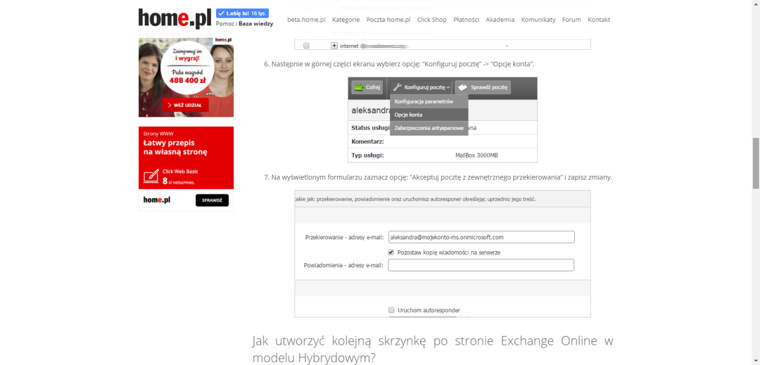This screenshot has height=365, width=760.
Task: Click the Click Web Basic edit icon
Action: pyautogui.click(x=151, y=176)
